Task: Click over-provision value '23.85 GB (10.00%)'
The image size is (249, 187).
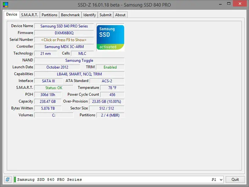Action: [107, 102]
